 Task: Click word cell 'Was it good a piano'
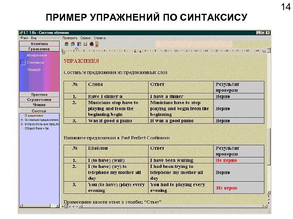pos(117,121)
